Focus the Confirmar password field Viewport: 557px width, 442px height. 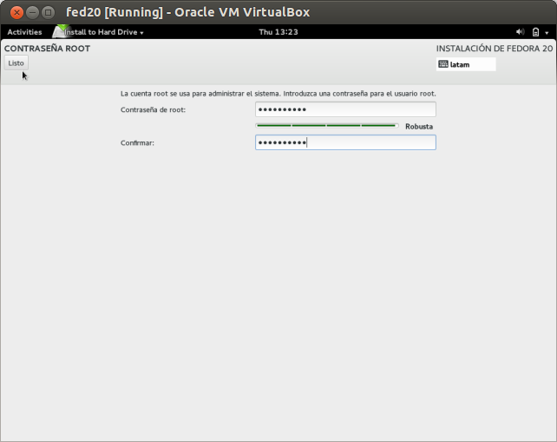pos(345,142)
